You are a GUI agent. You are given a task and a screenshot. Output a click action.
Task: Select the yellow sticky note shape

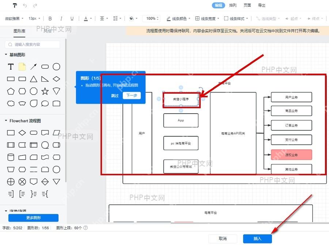click(22, 67)
